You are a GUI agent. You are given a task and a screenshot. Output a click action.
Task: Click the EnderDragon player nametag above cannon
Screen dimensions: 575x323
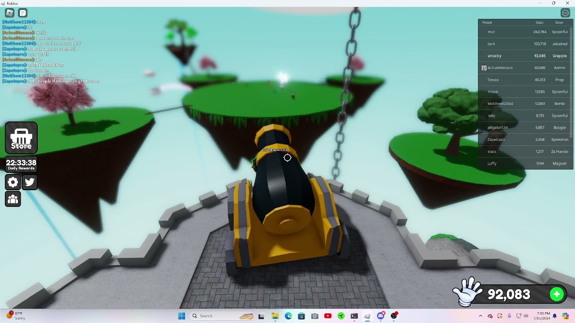click(x=274, y=150)
